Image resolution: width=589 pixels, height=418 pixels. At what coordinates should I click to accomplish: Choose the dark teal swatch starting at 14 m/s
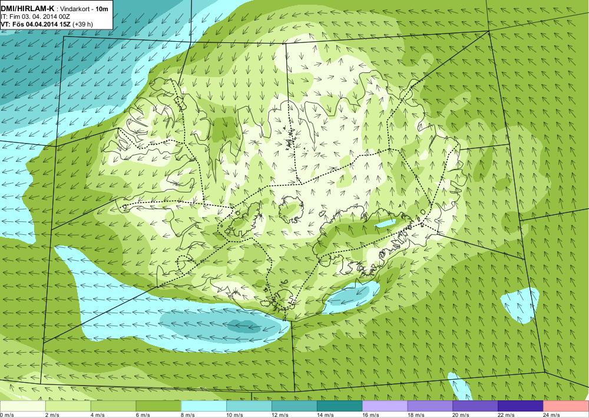(340, 406)
